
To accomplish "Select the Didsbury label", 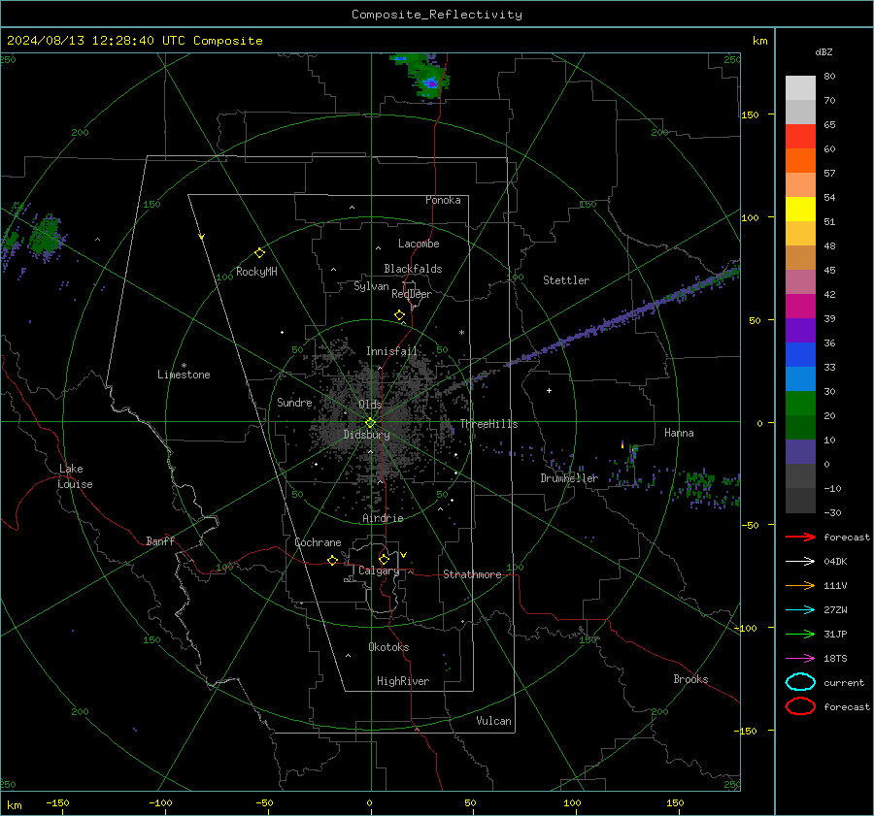I will coord(366,435).
